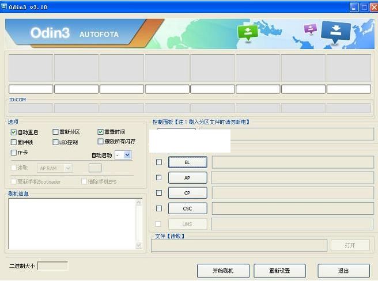Expand the AP RAM combo box
This screenshot has height=281, width=378.
coord(68,168)
